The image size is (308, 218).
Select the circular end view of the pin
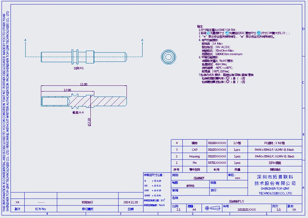[x=168, y=57]
